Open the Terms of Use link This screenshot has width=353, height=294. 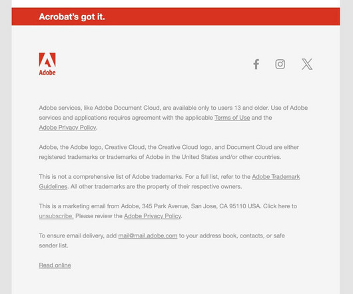point(232,118)
